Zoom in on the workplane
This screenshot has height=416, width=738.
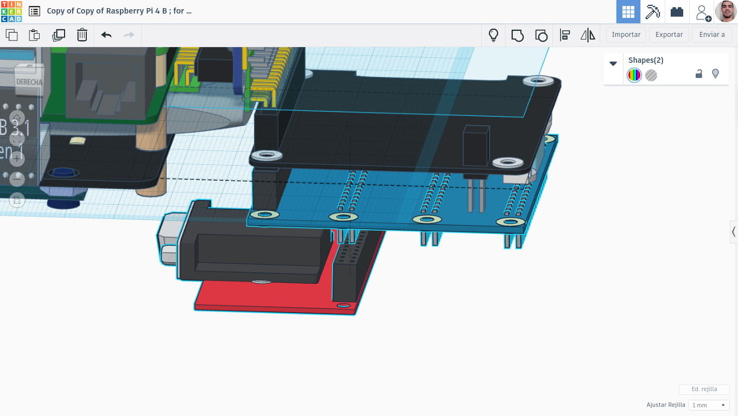17,159
